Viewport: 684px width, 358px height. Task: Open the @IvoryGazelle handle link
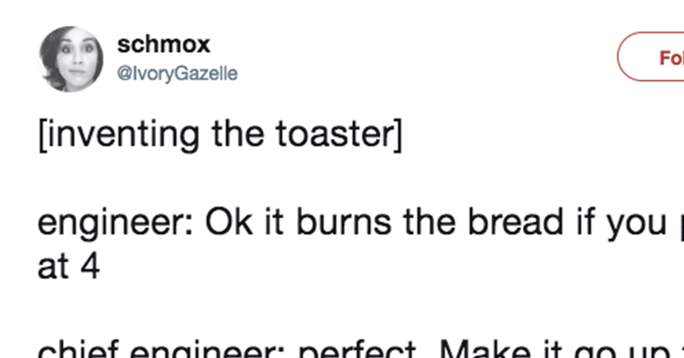177,74
